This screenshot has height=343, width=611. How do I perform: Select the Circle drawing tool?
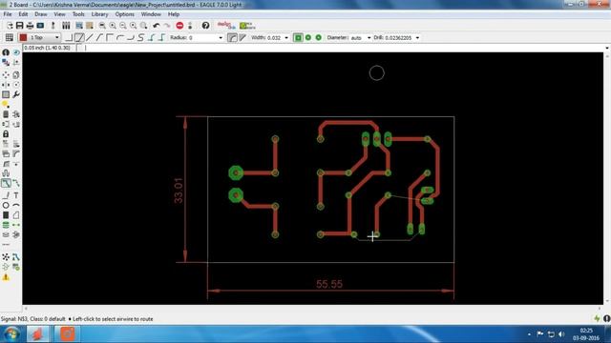coord(6,205)
